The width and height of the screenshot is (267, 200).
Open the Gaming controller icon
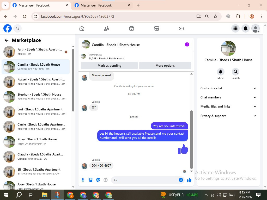click(181, 28)
